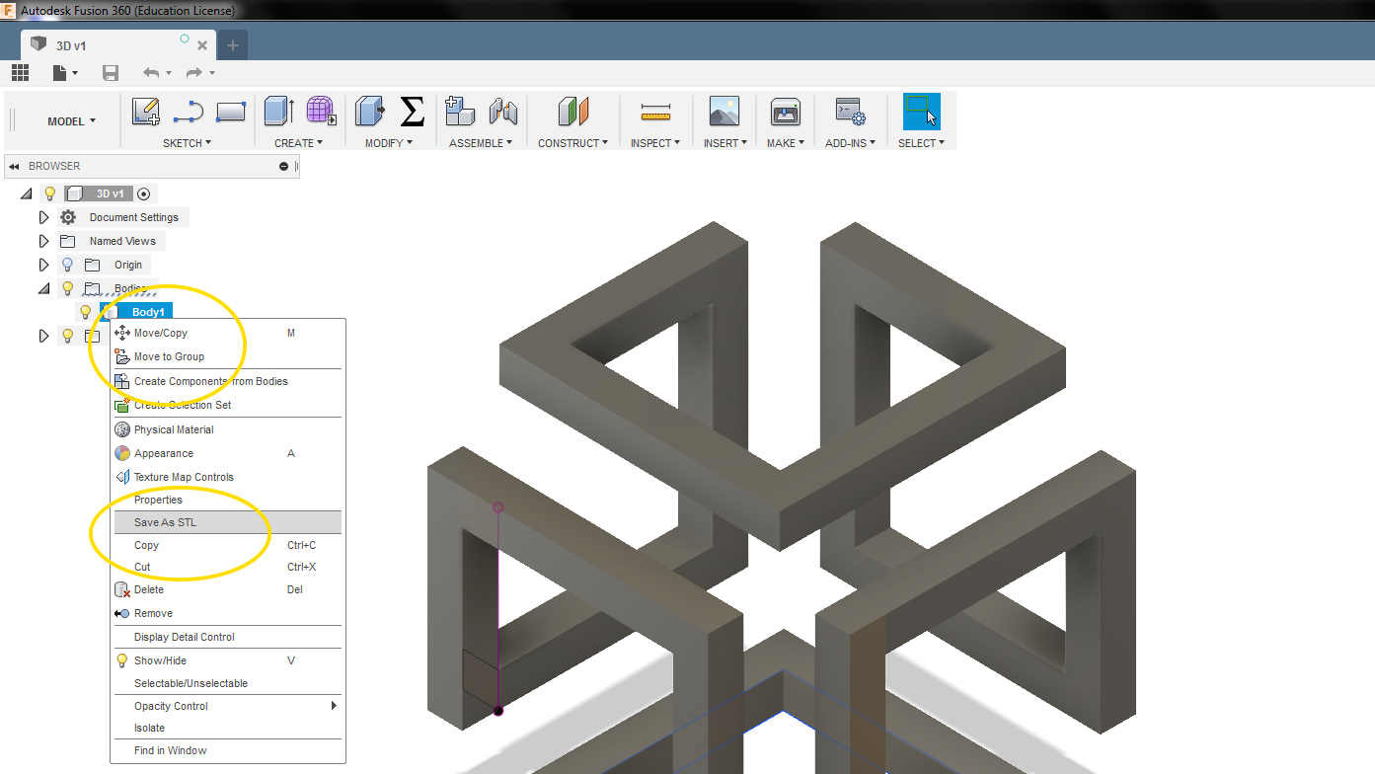1375x774 pixels.
Task: Choose Save As STL from context menu
Action: [x=227, y=522]
